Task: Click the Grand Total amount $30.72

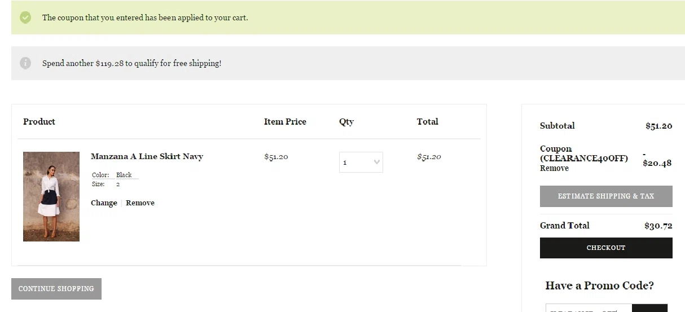Action: [x=658, y=226]
